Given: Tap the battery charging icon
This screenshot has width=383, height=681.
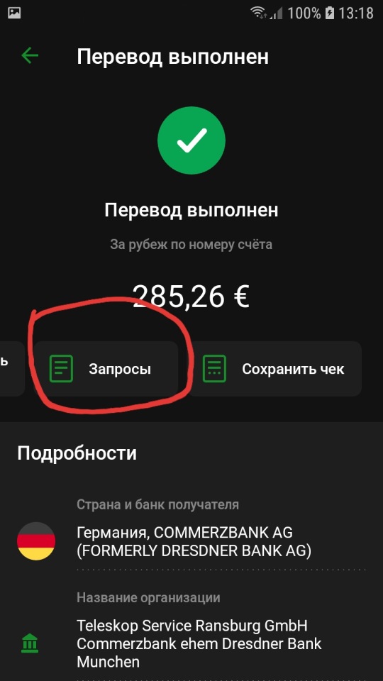Looking at the screenshot, I should [330, 13].
